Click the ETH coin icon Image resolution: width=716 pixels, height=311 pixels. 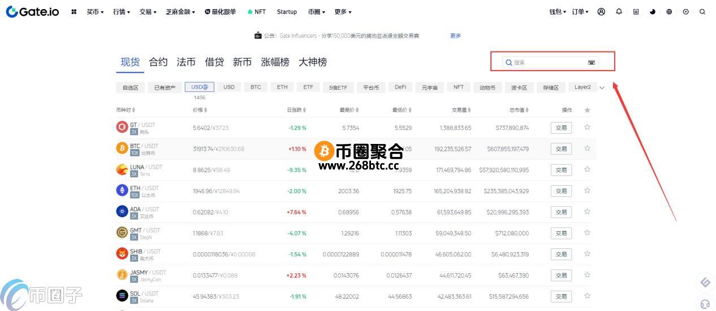click(122, 190)
